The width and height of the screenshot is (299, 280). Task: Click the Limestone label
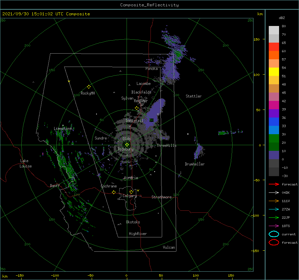63,129
